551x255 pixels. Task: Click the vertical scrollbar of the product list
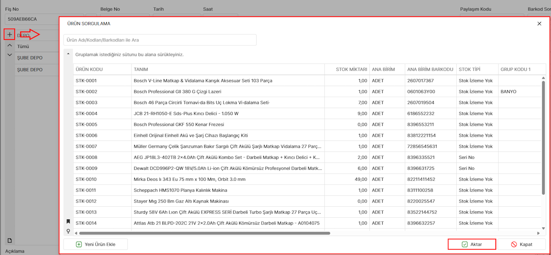[543, 138]
